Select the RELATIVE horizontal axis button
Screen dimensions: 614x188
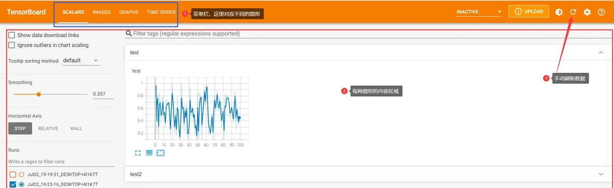point(48,128)
